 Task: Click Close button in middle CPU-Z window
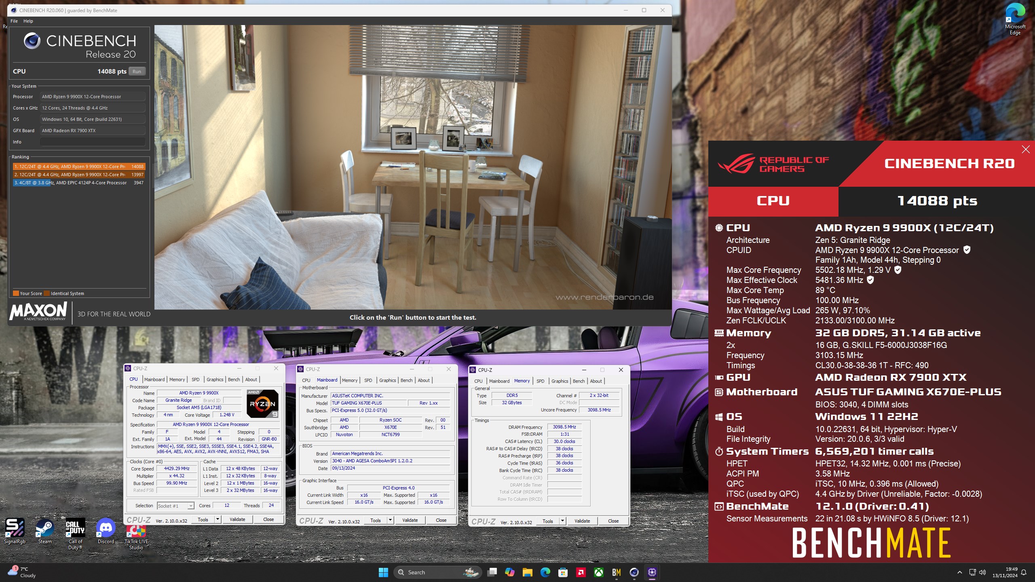tap(441, 521)
